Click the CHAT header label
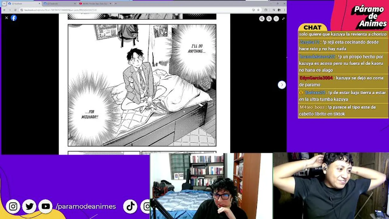 [x=312, y=27]
